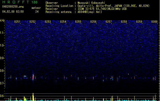This screenshot has height=101, width=160.
Task: Click the HROFFT 1.0.0 title text
Action: point(20,2)
